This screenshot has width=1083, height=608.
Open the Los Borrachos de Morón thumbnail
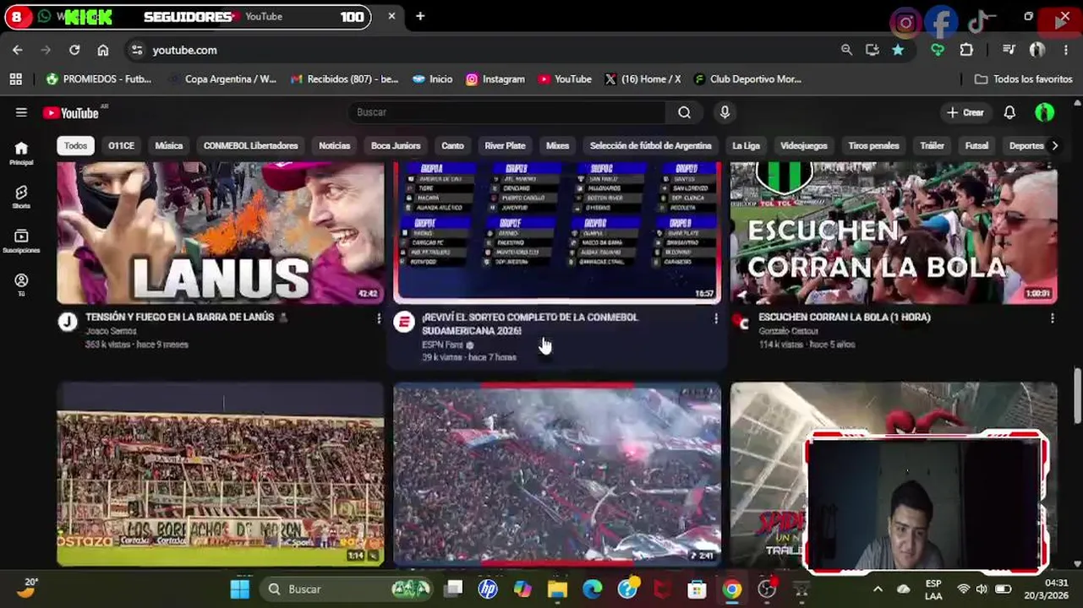[220, 474]
